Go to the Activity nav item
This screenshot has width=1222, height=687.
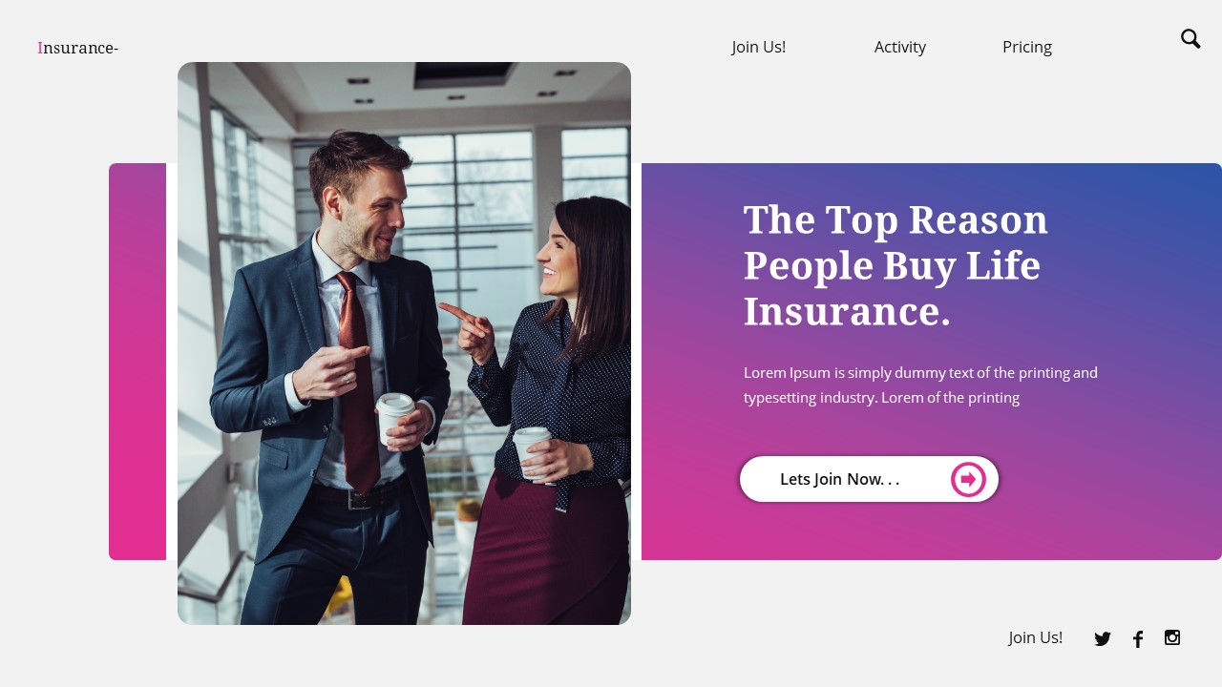900,47
